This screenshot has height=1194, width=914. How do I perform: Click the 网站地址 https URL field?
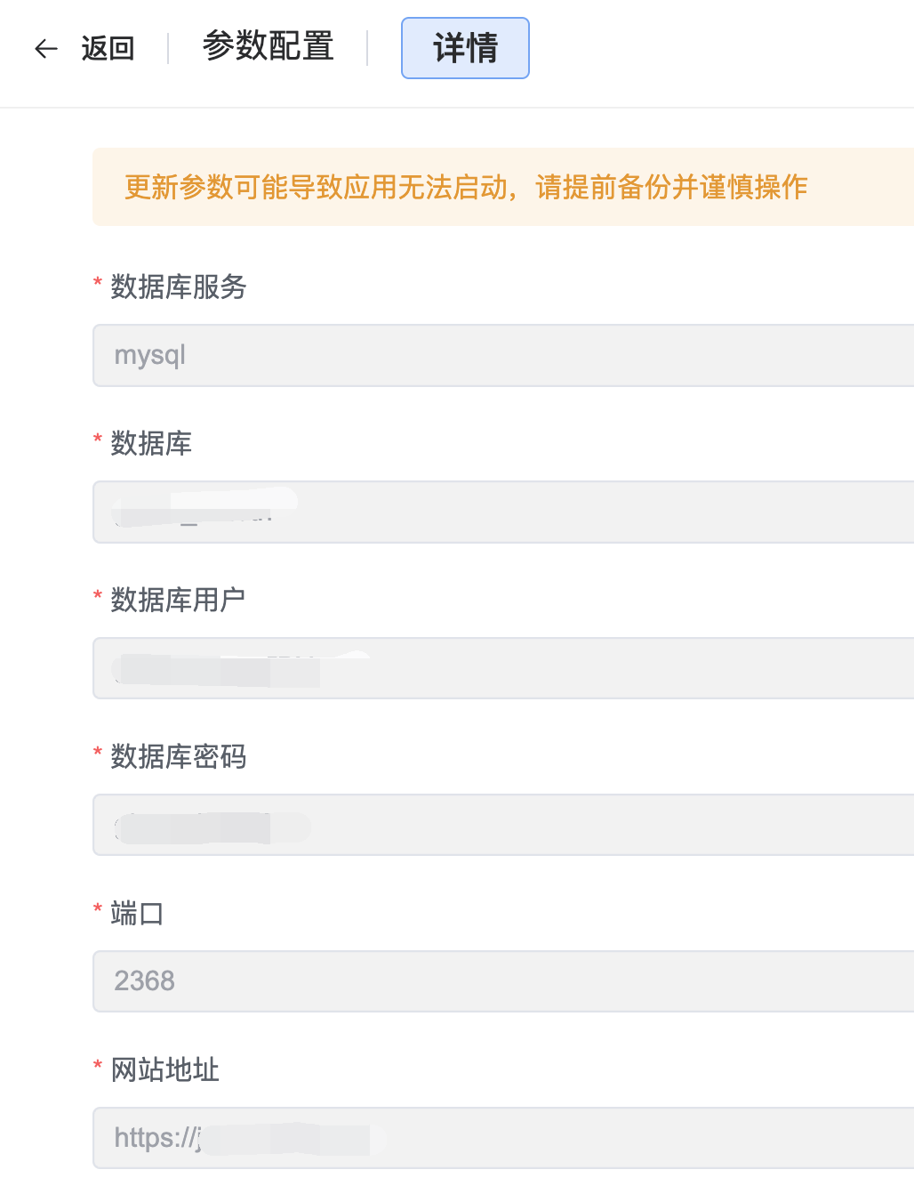click(x=502, y=1138)
